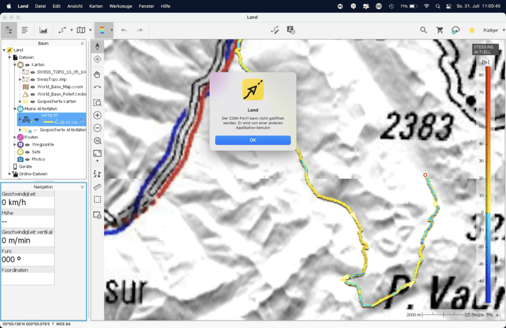Select the hand pan tool
This screenshot has height=328, width=506.
97,74
